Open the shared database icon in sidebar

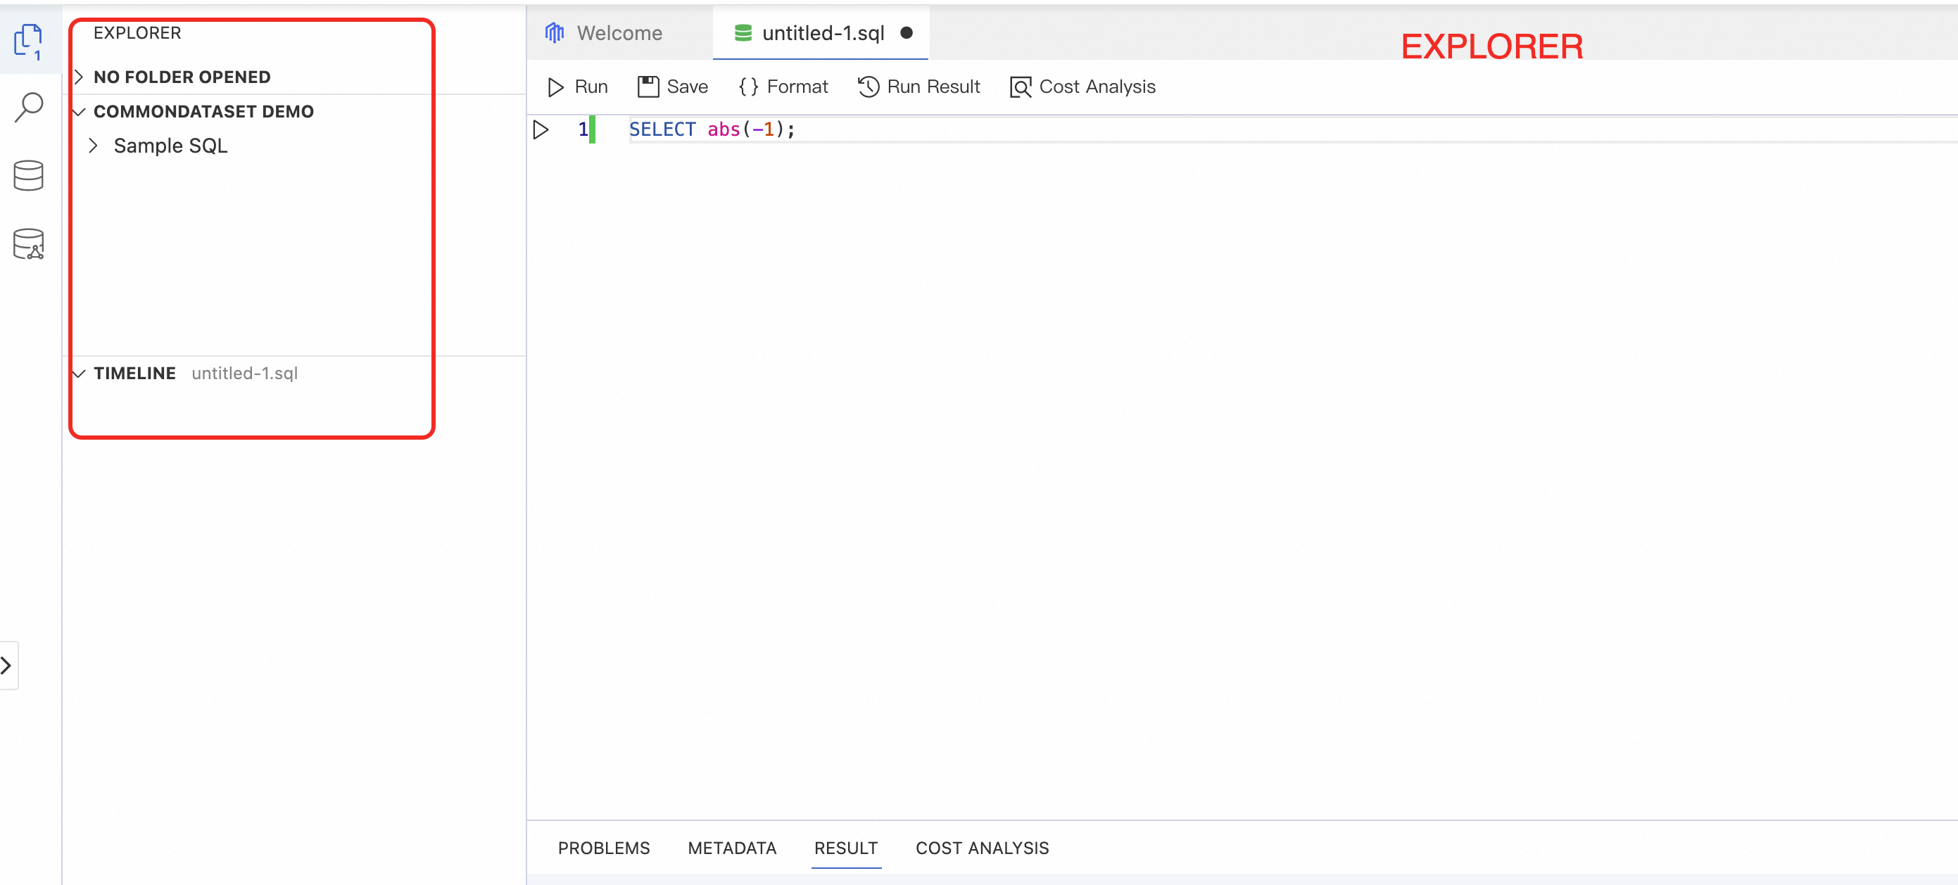pyautogui.click(x=29, y=245)
